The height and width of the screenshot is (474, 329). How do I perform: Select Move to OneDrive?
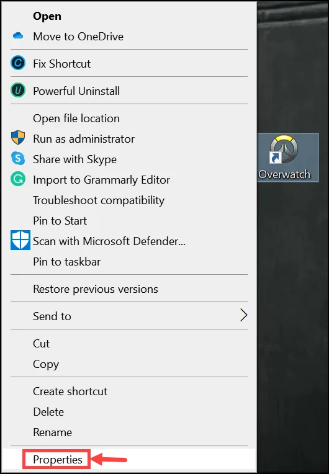click(129, 37)
